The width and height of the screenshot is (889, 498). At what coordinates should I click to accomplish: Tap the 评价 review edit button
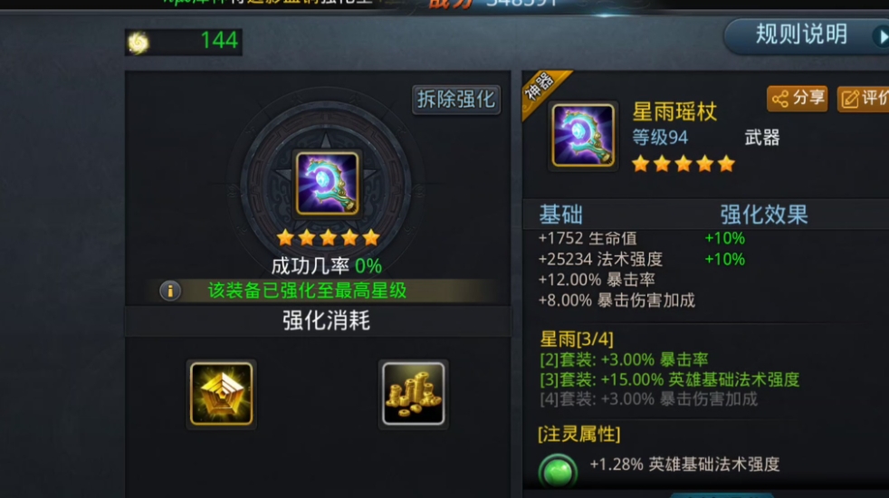point(864,99)
